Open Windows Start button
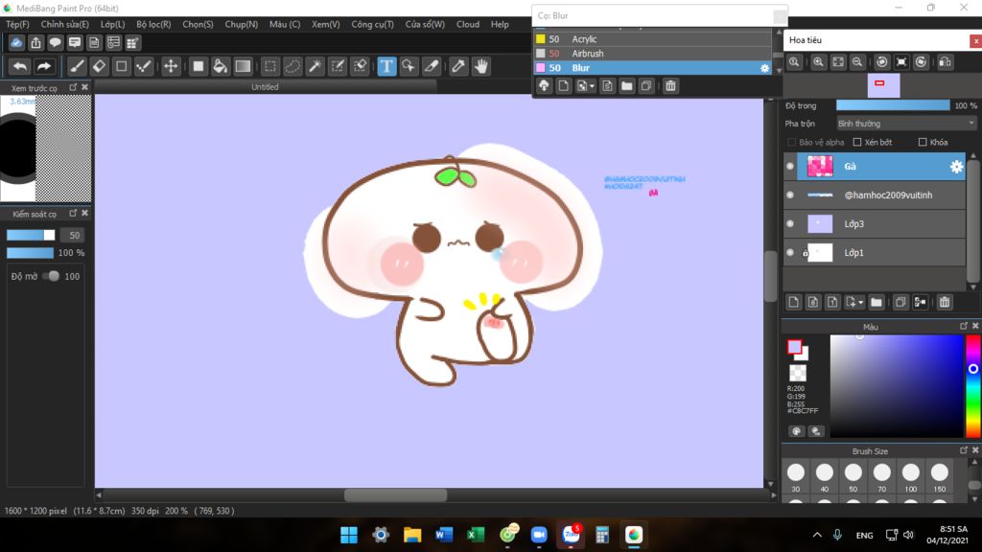982x552 pixels. coord(349,535)
